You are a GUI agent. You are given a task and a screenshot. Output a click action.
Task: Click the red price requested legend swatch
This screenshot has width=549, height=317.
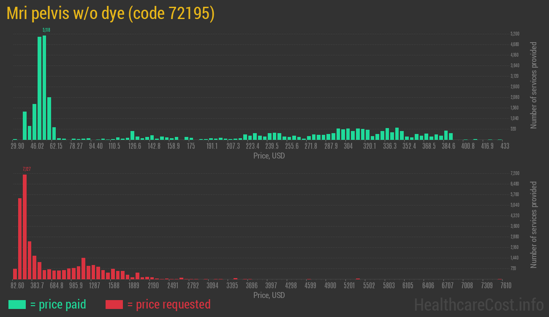click(114, 304)
